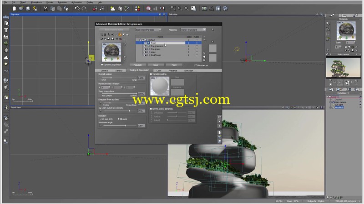The image size is (364, 204).
Task: Click the brush tab icon atop right panel
Action: pos(332,15)
